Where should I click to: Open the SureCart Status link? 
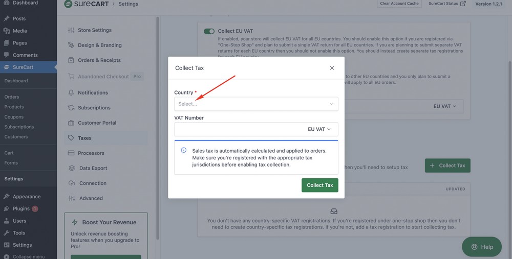447,4
